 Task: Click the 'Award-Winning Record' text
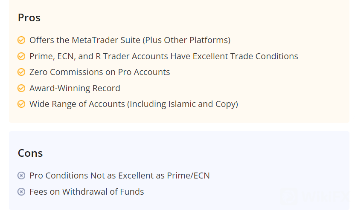click(x=75, y=89)
